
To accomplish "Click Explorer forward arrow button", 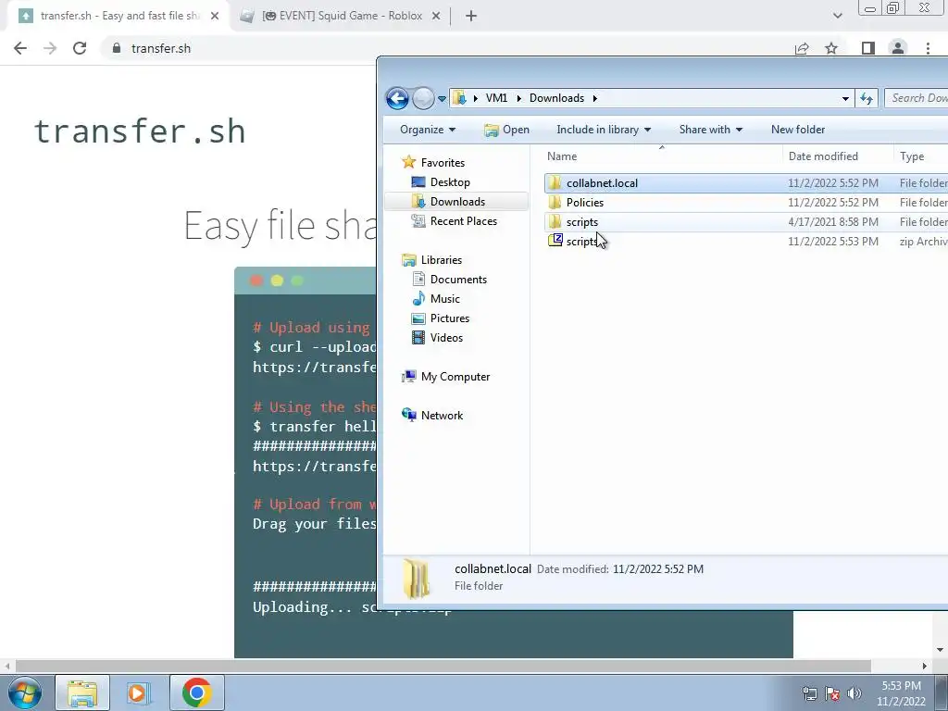I will pyautogui.click(x=423, y=98).
